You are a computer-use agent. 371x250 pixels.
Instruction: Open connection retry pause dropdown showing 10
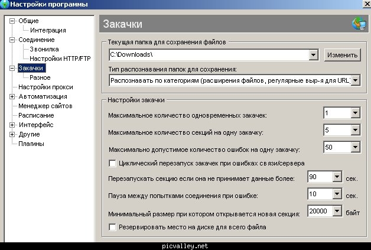pos(337,194)
